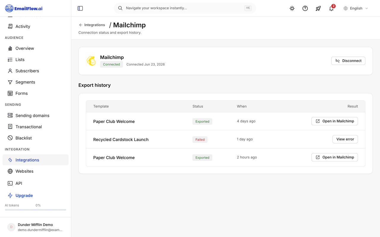
Task: Toggle the sidebar panel icon
Action: [x=80, y=8]
